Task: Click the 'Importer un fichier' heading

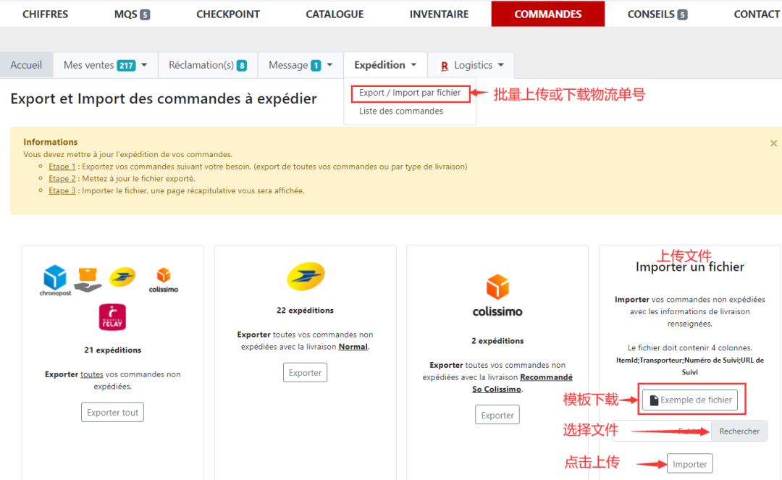Action: click(690, 267)
